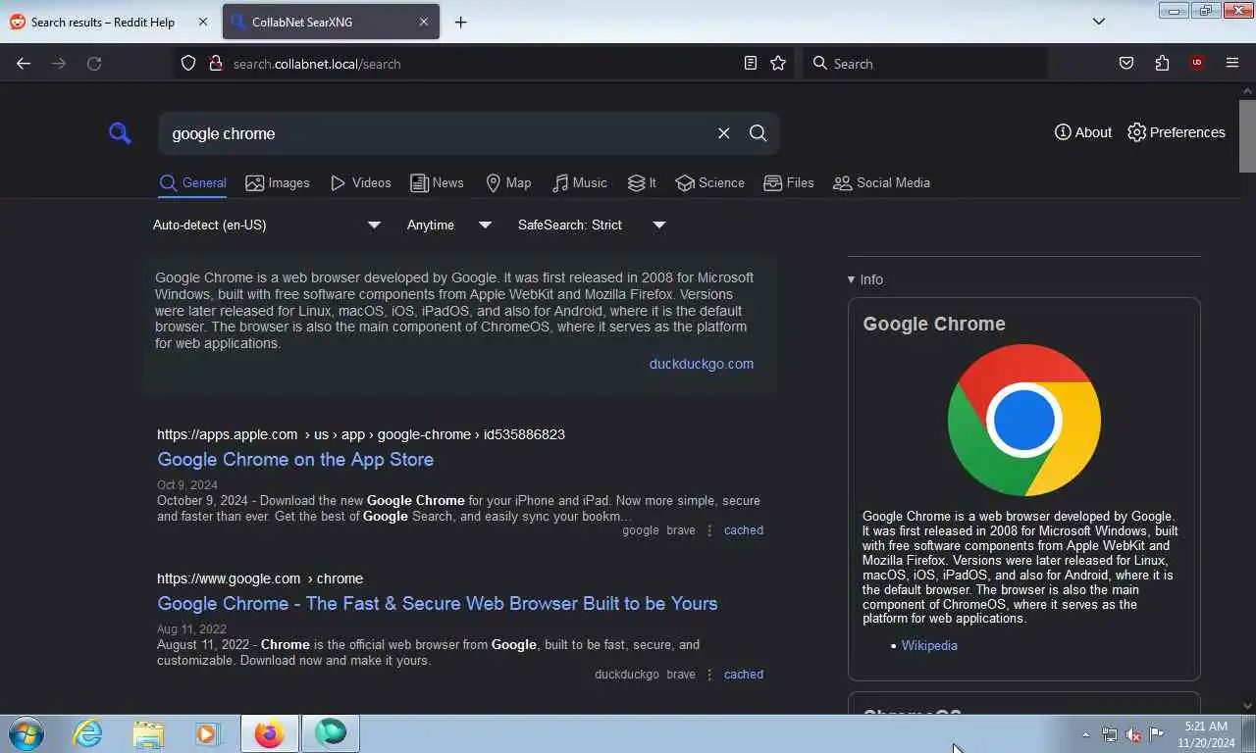
Task: Open Windows Start menu
Action: tap(26, 733)
